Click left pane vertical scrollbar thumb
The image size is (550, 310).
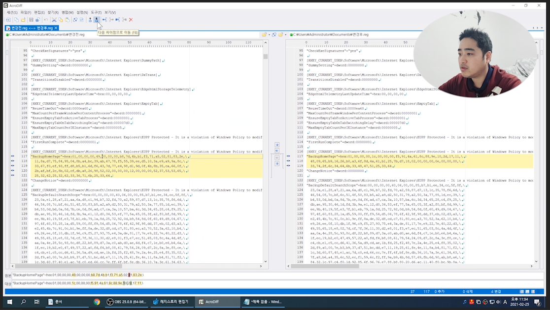pyautogui.click(x=266, y=57)
